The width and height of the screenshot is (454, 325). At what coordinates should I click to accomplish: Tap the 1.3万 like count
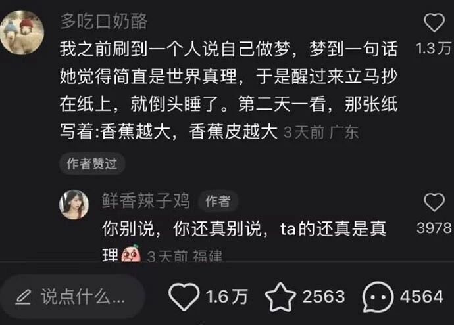tap(434, 48)
